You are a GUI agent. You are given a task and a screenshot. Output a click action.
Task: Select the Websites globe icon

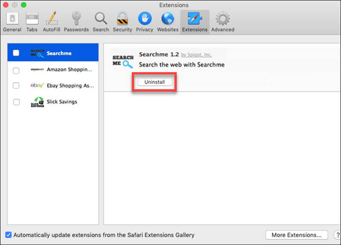click(168, 22)
